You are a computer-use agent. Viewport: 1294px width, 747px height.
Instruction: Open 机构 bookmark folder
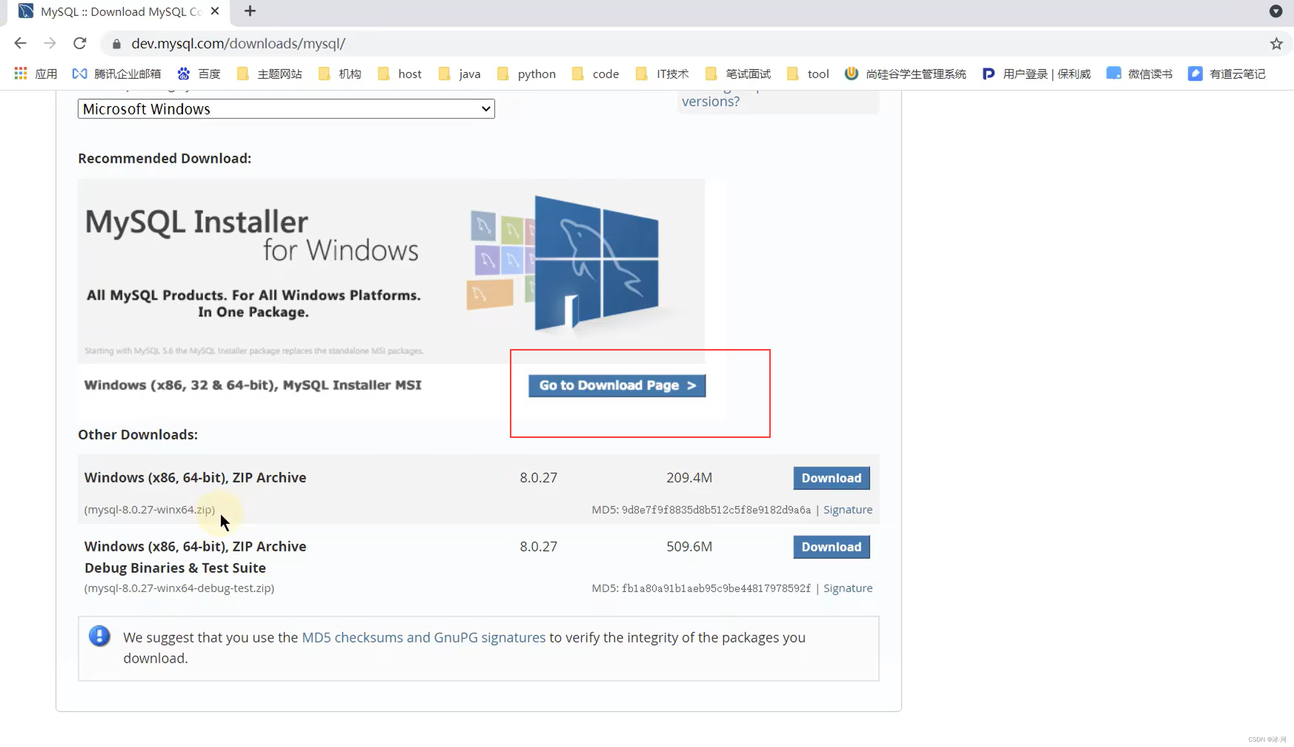[x=340, y=74]
